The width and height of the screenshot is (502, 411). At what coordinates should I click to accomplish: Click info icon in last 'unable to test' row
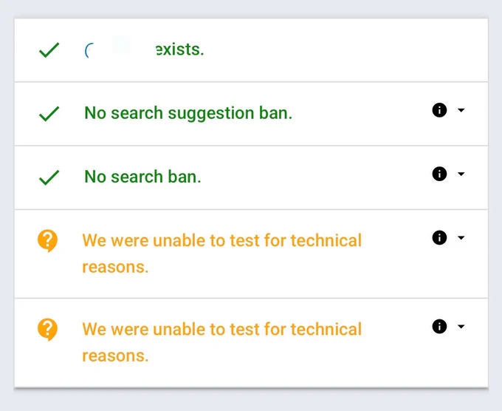click(x=439, y=327)
